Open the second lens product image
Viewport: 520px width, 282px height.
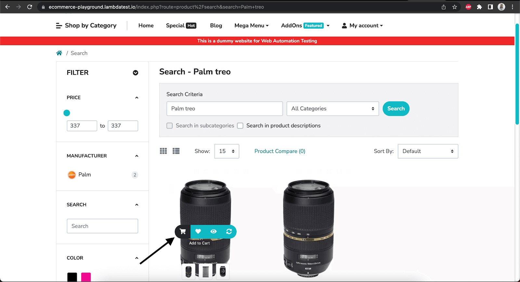point(308,228)
